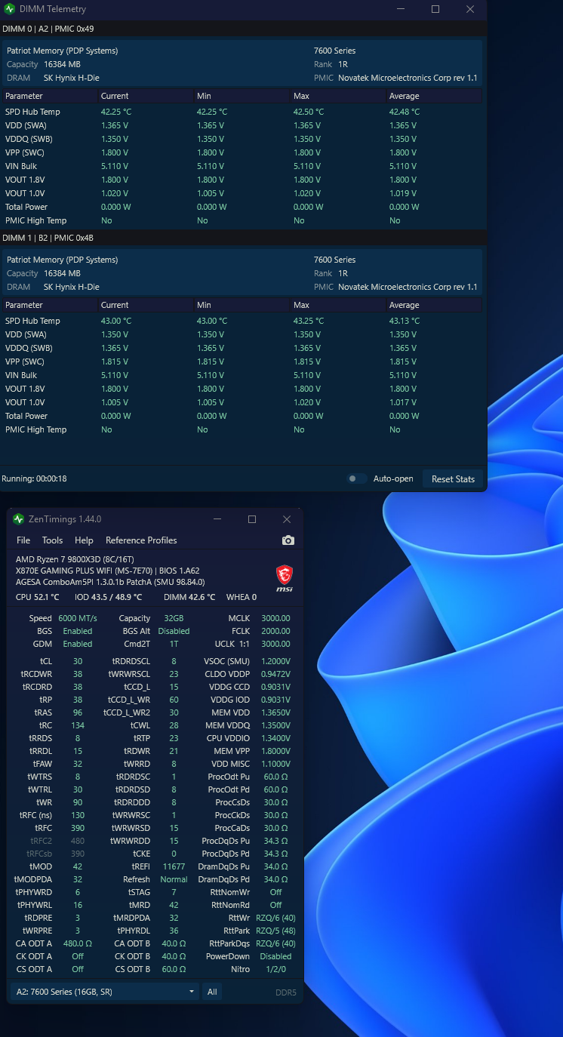Click the DDR5 label in ZenTimings footer

(x=285, y=992)
